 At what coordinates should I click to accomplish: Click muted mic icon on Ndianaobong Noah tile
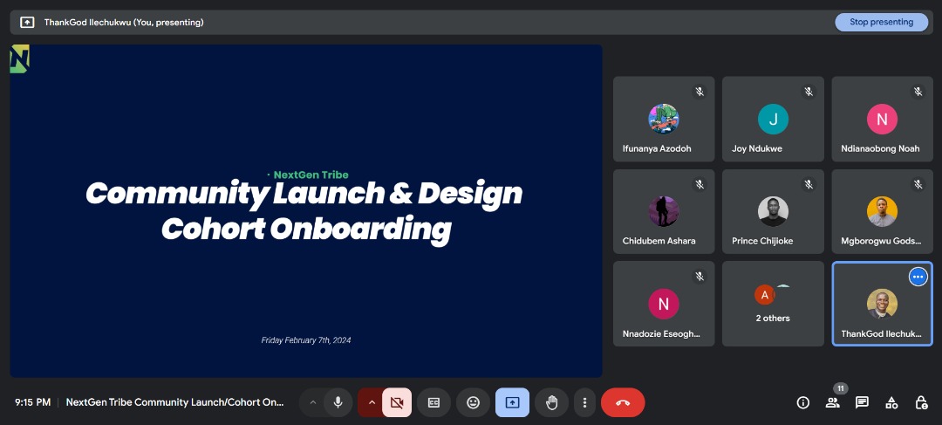pos(918,92)
